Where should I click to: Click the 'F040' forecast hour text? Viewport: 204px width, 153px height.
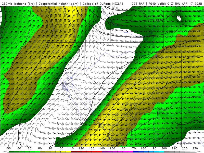[152, 4]
